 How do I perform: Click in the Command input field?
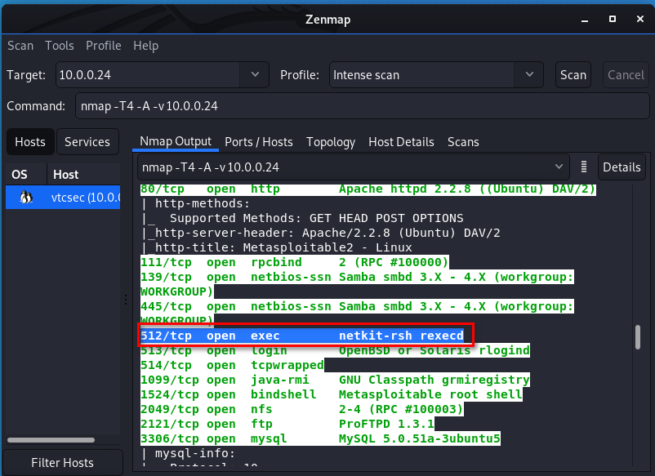tap(362, 106)
